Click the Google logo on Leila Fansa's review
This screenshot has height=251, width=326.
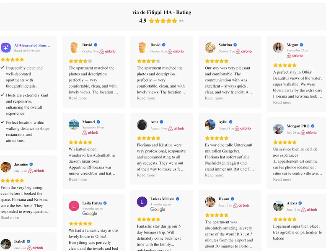pos(90,213)
